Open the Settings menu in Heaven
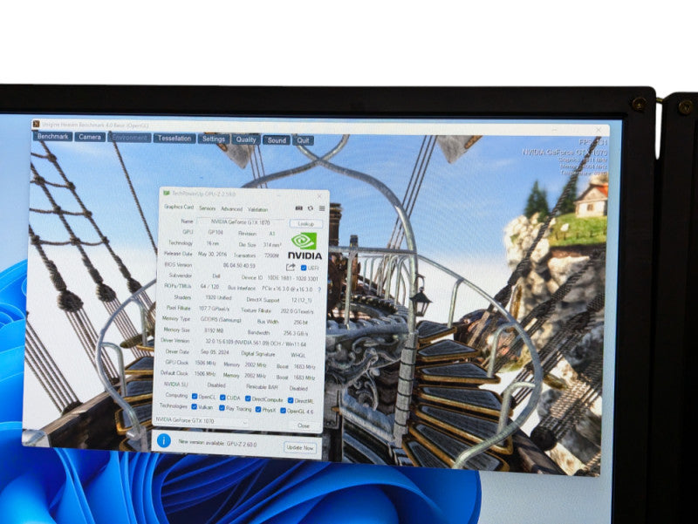698x524 pixels. pos(214,139)
